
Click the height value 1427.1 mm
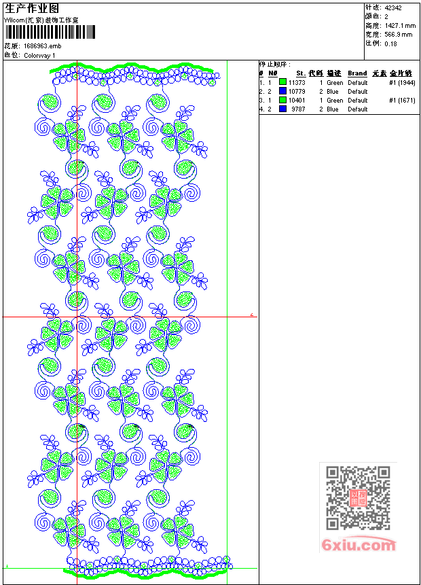pos(400,26)
